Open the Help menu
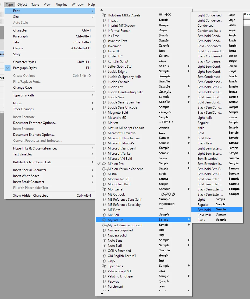The width and height of the screenshot is (250, 299). (x=91, y=4)
